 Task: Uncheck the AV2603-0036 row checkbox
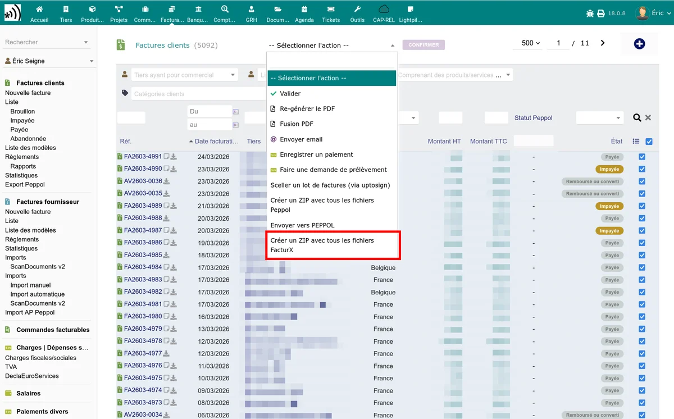click(642, 181)
